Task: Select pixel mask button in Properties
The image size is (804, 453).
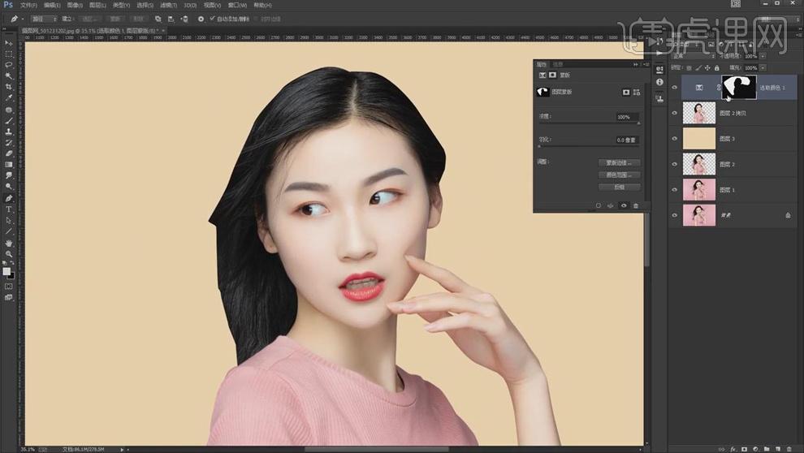Action: click(625, 93)
